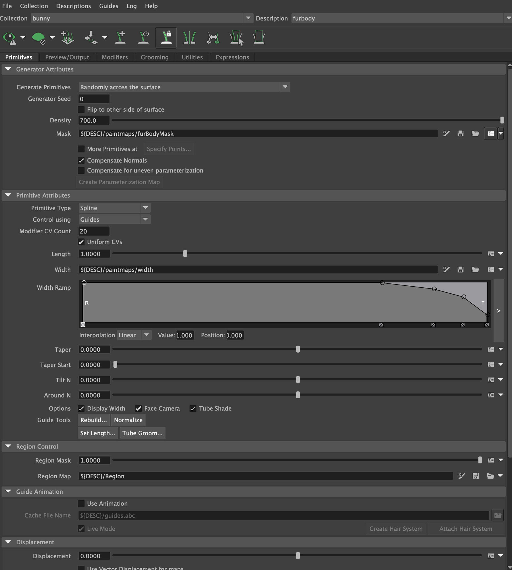Click the locked guide toolbar icon
The width and height of the screenshot is (512, 570).
166,38
